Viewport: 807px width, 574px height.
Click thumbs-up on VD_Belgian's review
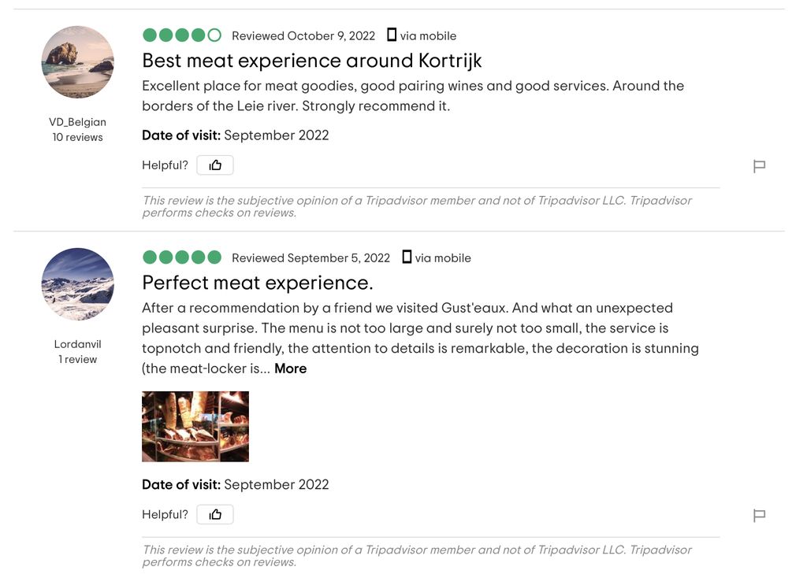[x=215, y=165]
